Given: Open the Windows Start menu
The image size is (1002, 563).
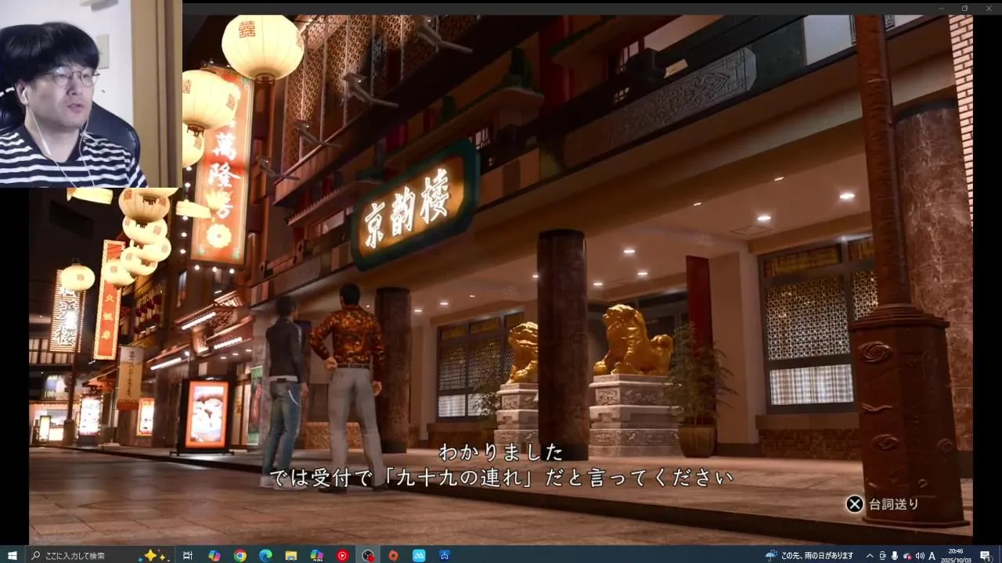Looking at the screenshot, I should [x=12, y=555].
